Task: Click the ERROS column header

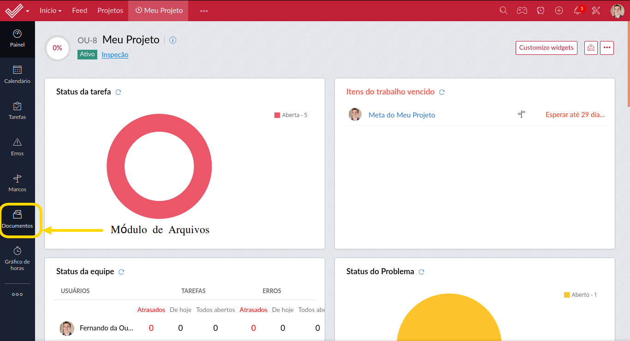Action: 272,291
